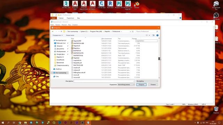Click the file list vertical scrollbar thumb

(159, 59)
